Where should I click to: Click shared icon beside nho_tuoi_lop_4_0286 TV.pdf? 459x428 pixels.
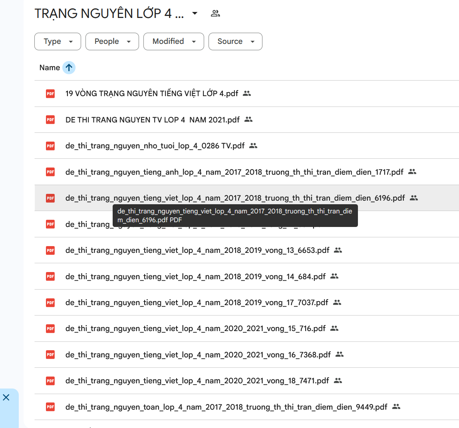(253, 146)
